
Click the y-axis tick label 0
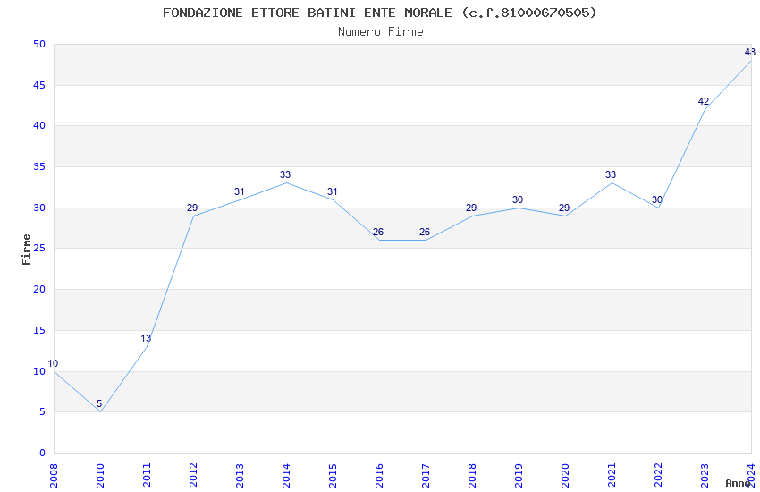click(x=42, y=454)
